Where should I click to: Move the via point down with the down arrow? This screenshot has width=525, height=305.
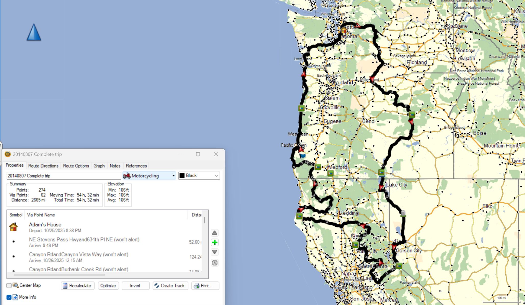coord(215,252)
